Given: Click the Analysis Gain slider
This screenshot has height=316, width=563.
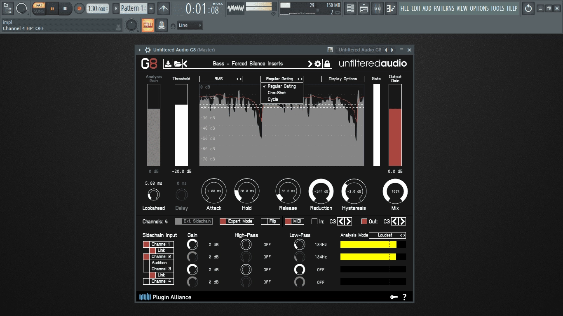Looking at the screenshot, I should 154,125.
